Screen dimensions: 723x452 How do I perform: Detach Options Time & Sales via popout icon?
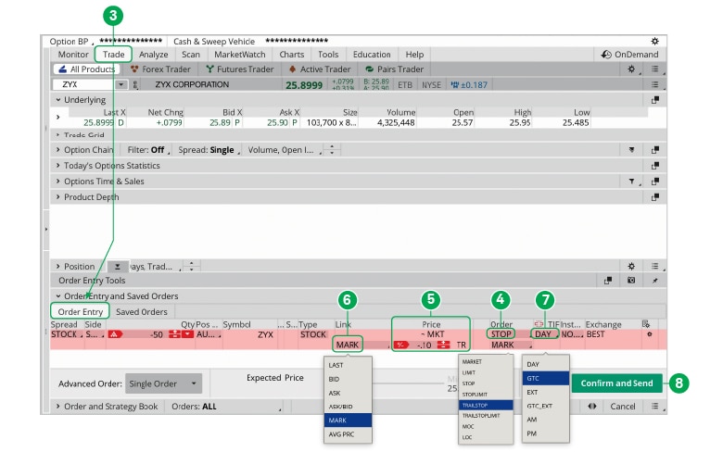pos(654,182)
